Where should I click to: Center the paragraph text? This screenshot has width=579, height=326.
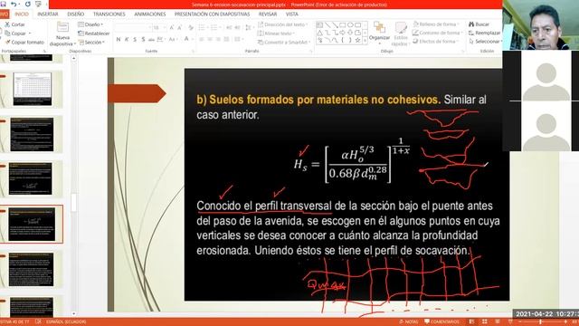pyautogui.click(x=210, y=39)
